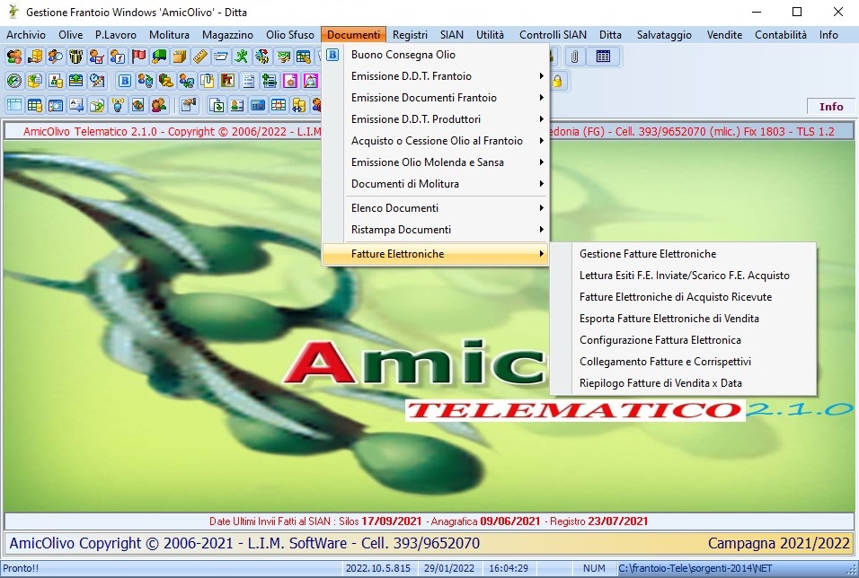Click the blue 'B' icon in the toolbar
This screenshot has height=578, width=859.
point(125,81)
